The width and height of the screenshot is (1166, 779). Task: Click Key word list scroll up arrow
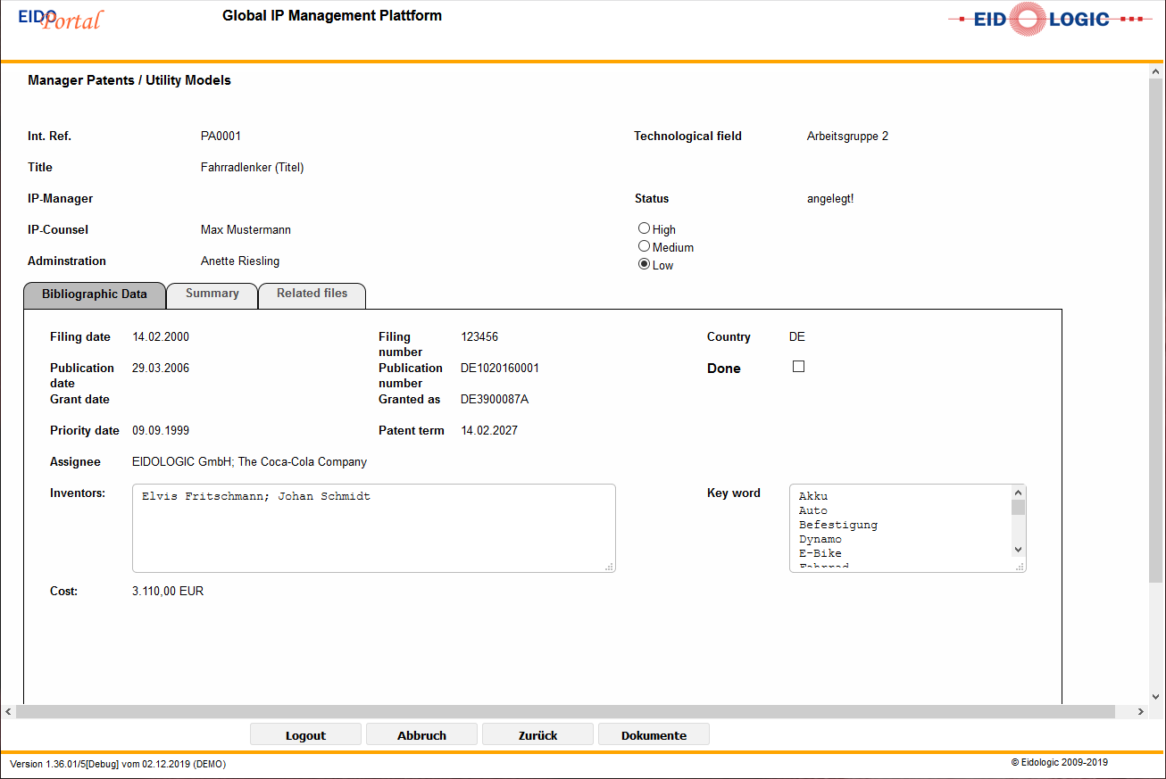pos(1018,492)
